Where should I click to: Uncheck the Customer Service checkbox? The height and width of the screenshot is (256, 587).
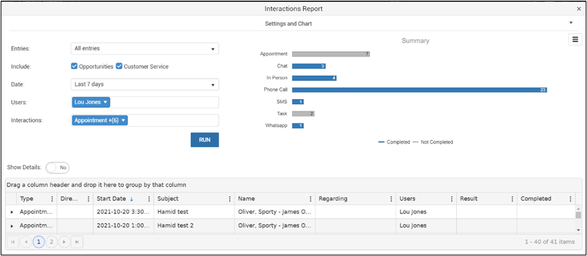coord(119,66)
